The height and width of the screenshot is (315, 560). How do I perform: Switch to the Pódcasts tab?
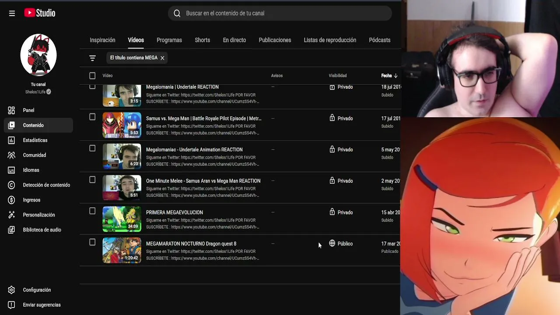click(x=380, y=40)
